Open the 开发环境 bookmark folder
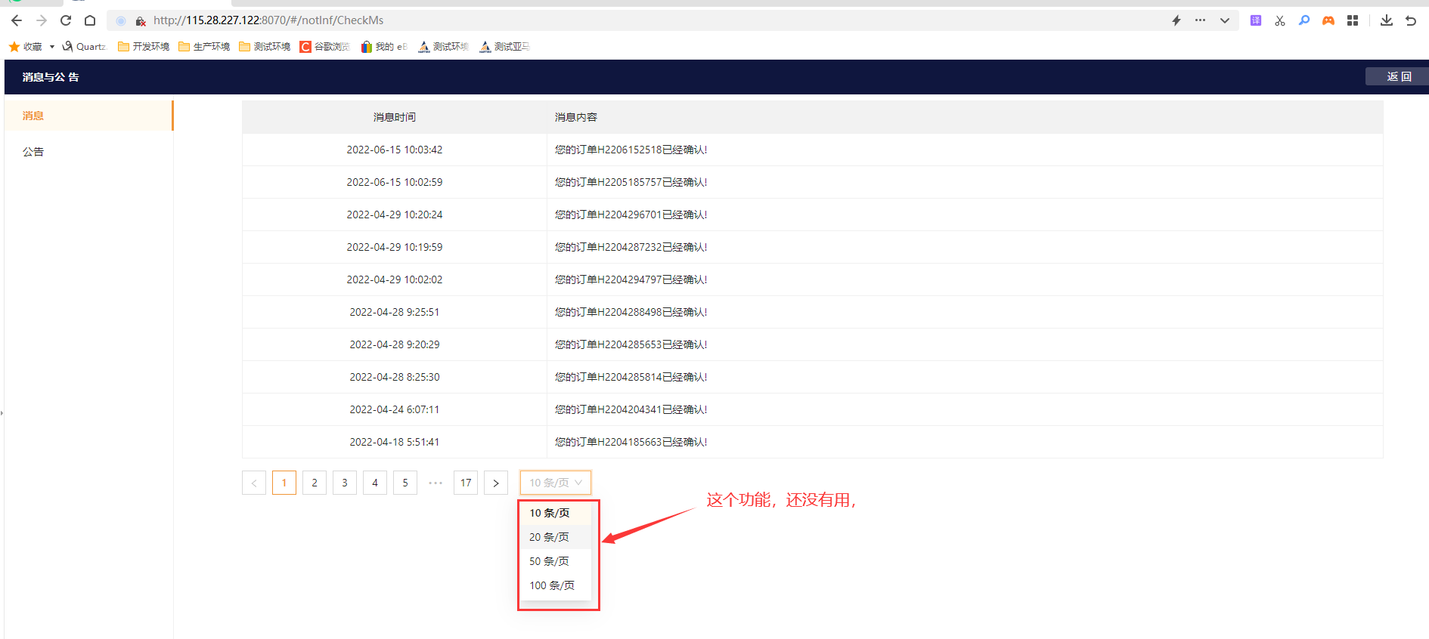The image size is (1429, 639). [x=144, y=47]
